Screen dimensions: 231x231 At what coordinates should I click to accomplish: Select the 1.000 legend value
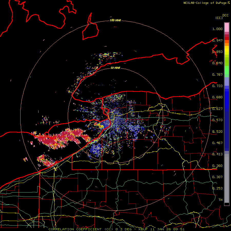point(217,29)
